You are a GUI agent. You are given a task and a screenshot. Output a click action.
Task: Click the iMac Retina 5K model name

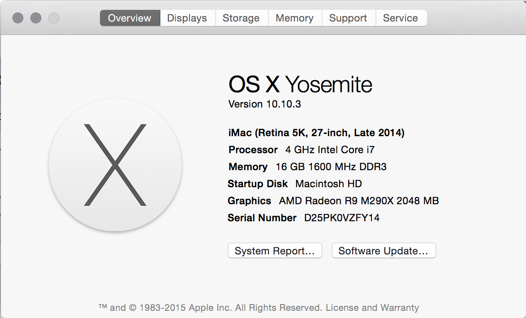tap(316, 133)
